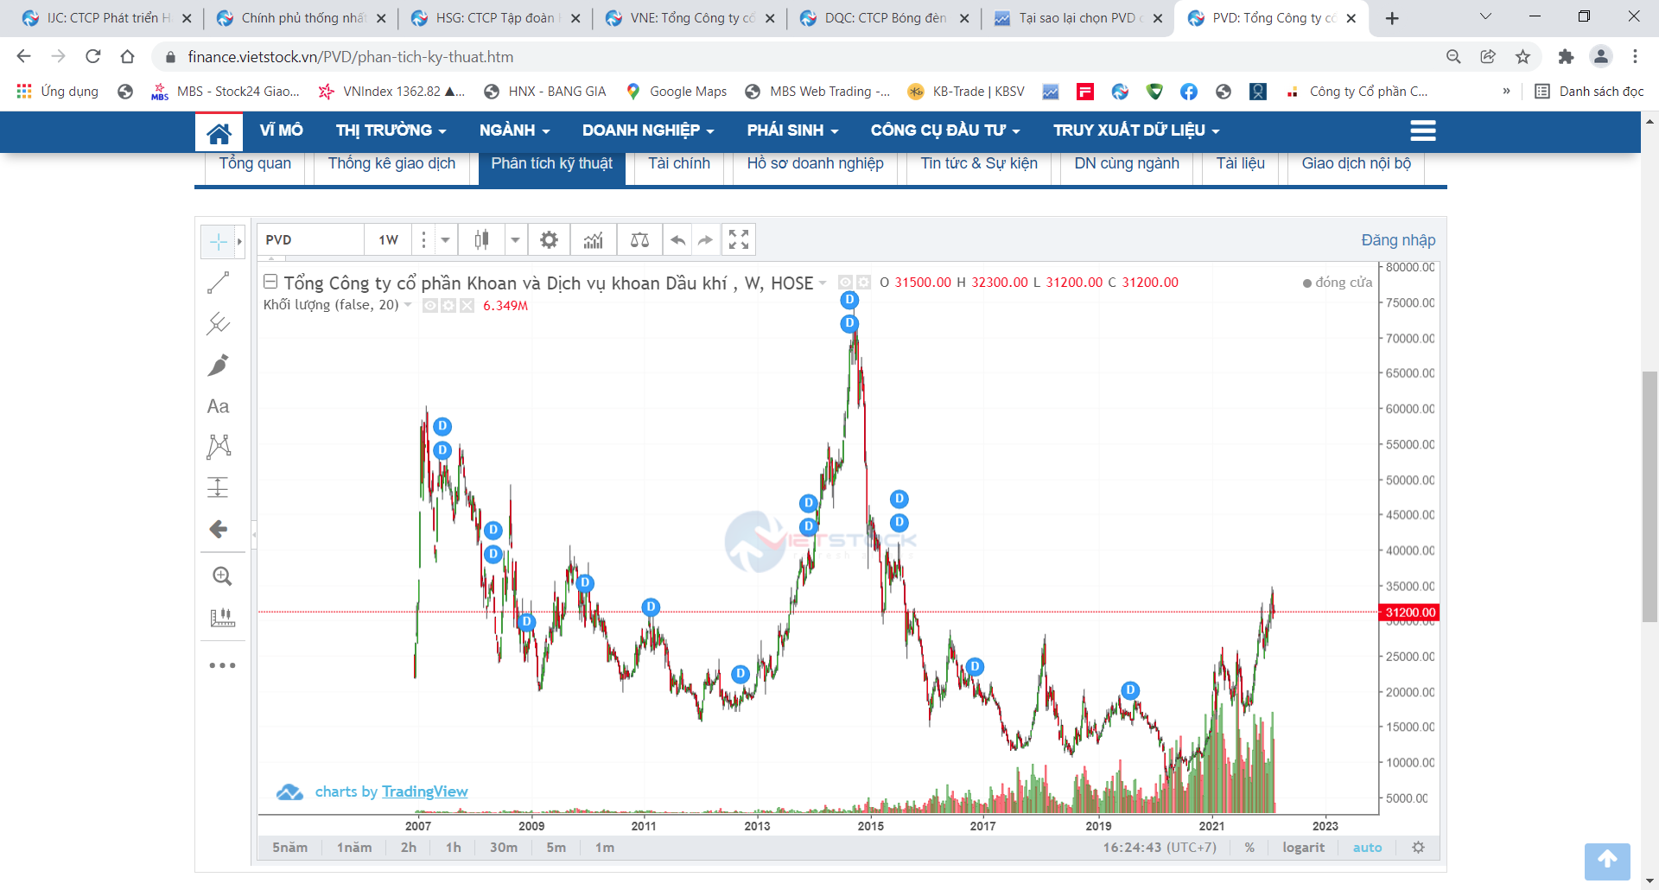Viewport: 1659px width, 890px height.
Task: Open the Chrome extensions puzzle icon
Action: tap(1566, 57)
